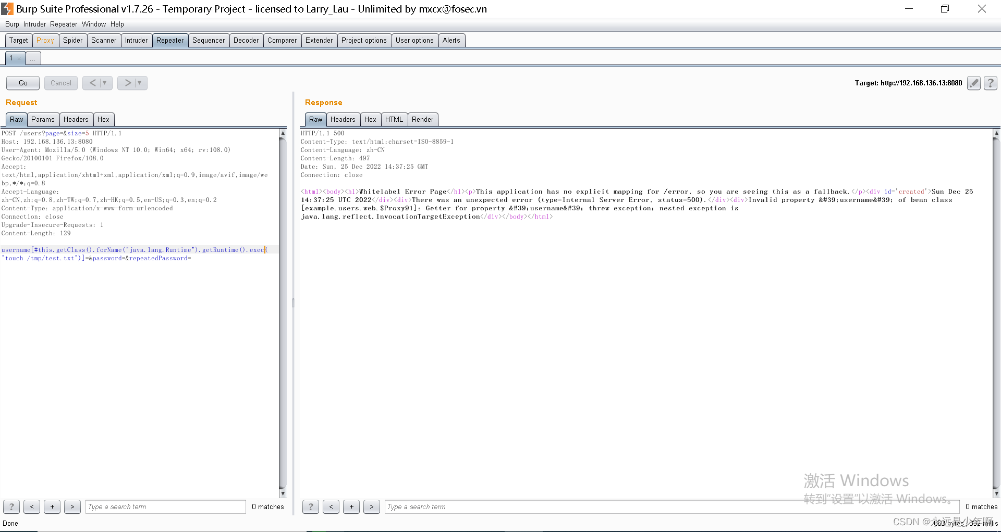The image size is (1001, 532).
Task: Open Repeater help question mark icon
Action: tap(991, 83)
